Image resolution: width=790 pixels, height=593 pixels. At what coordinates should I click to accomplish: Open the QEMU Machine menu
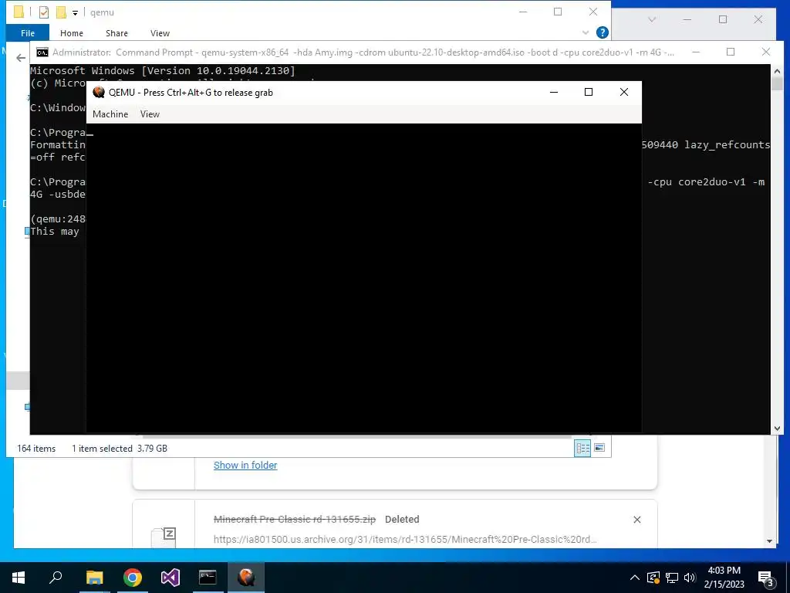110,114
